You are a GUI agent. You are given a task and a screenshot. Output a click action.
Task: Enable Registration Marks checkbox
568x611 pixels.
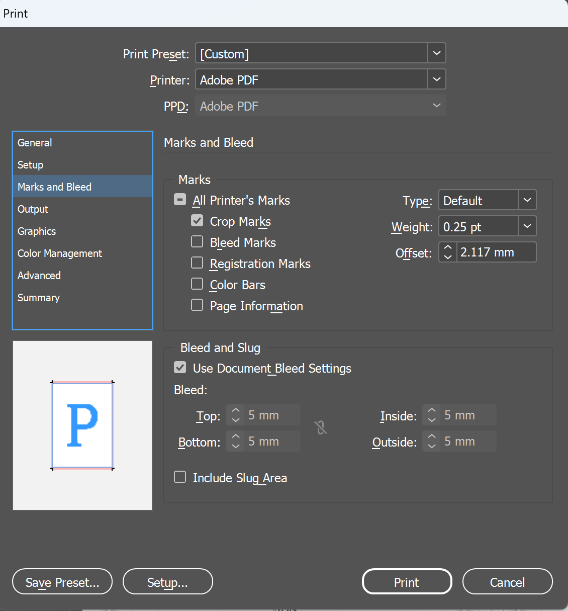pyautogui.click(x=197, y=263)
